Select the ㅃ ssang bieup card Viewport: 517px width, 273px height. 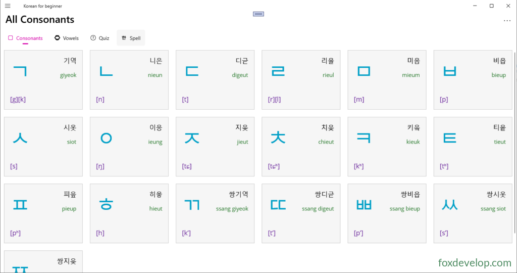(x=387, y=213)
